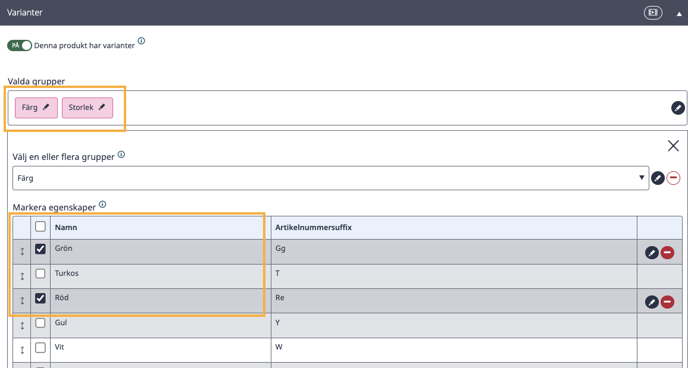Remove the Röd property with the red minus icon
This screenshot has width=688, height=368.
tap(667, 301)
